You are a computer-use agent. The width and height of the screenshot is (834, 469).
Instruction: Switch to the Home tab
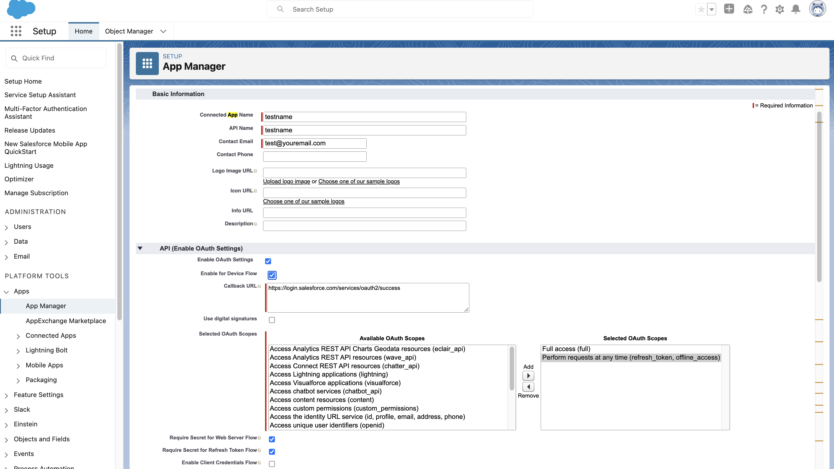[84, 31]
